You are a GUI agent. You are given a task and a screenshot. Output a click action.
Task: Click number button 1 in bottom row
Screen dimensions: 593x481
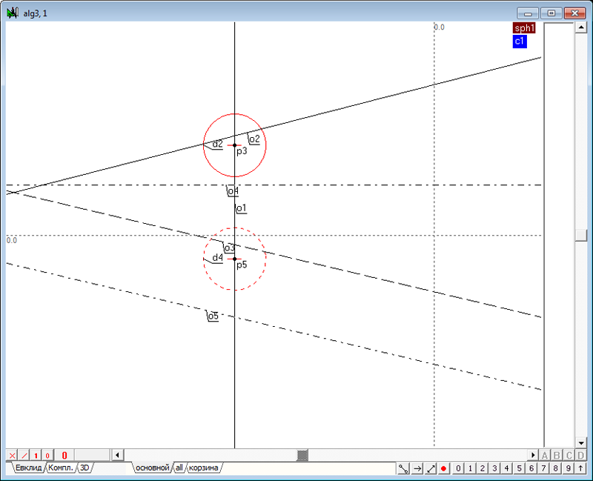471,468
